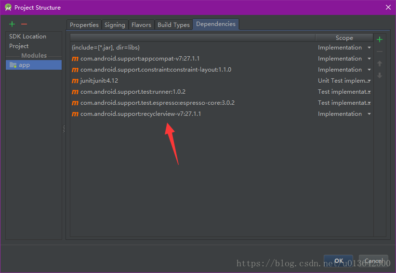Switch to the Flavors tab
This screenshot has height=273, width=396.
142,25
